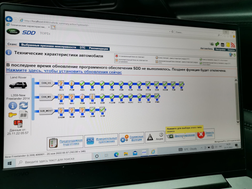252x189 pixels.
Task: Open the red CCF configuration icon
Action: pos(18,124)
